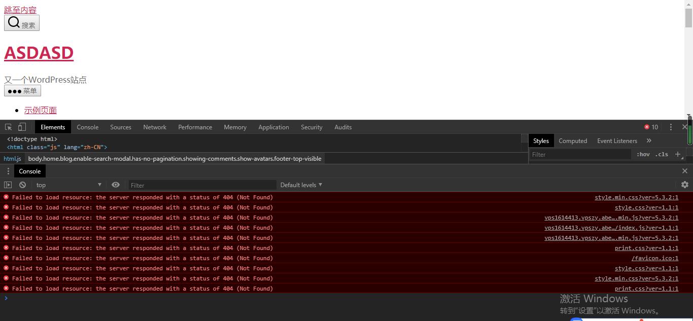Viewport: 693px width, 321px height.
Task: Toggle the device toolbar icon
Action: (22, 127)
